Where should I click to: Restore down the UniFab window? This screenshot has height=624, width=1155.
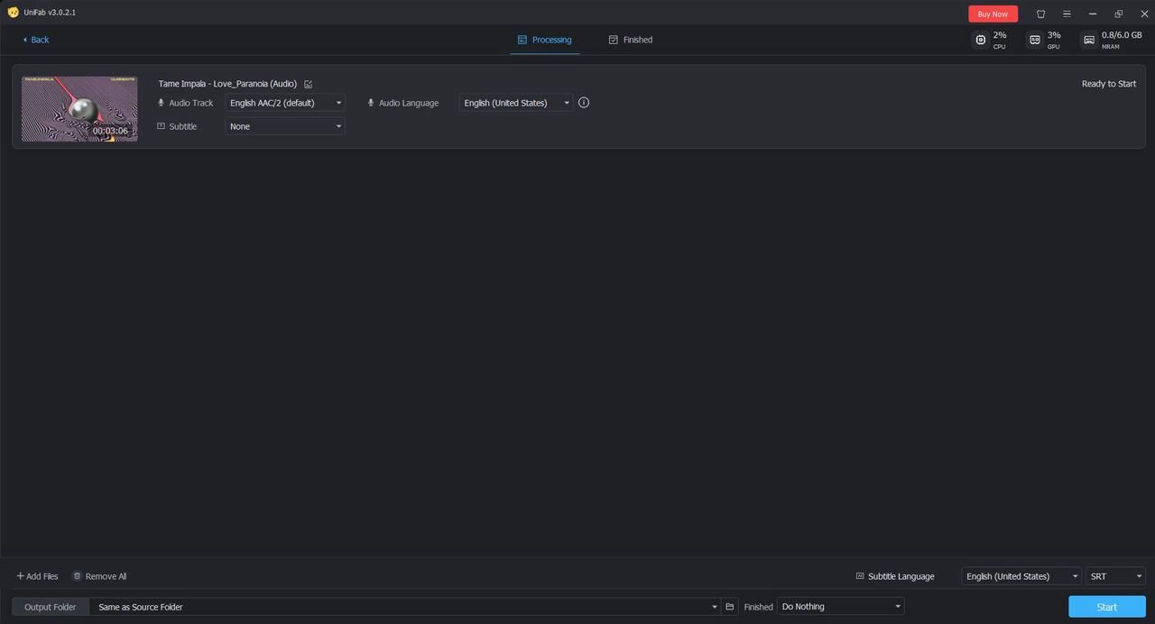(1119, 14)
